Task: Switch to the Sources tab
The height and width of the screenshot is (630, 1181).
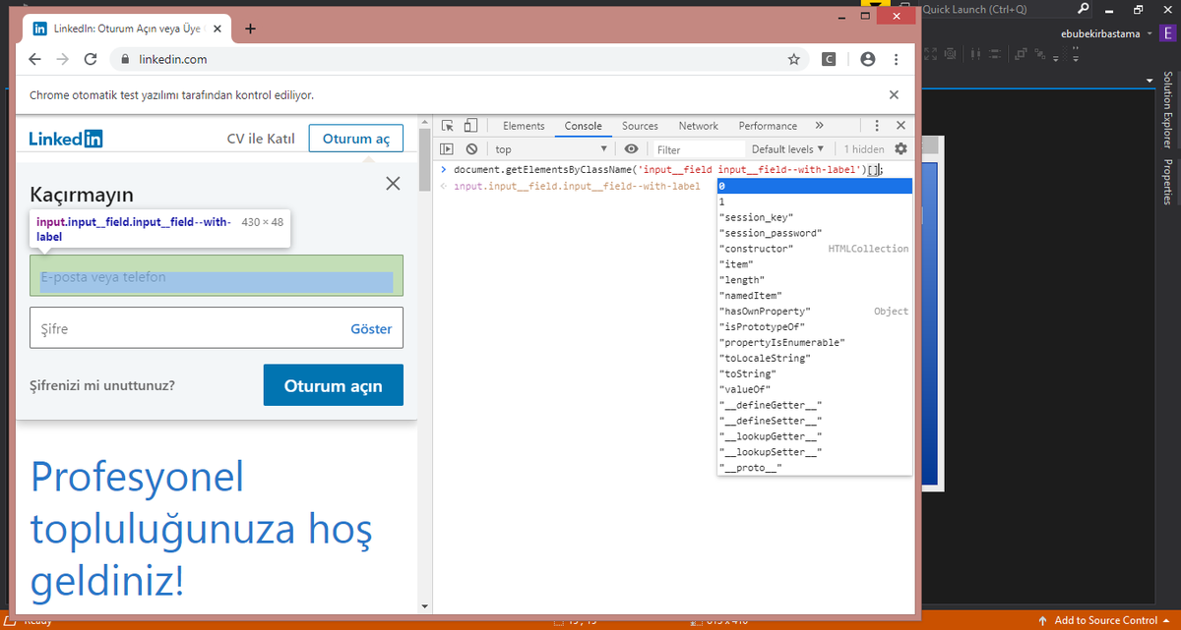Action: (640, 126)
